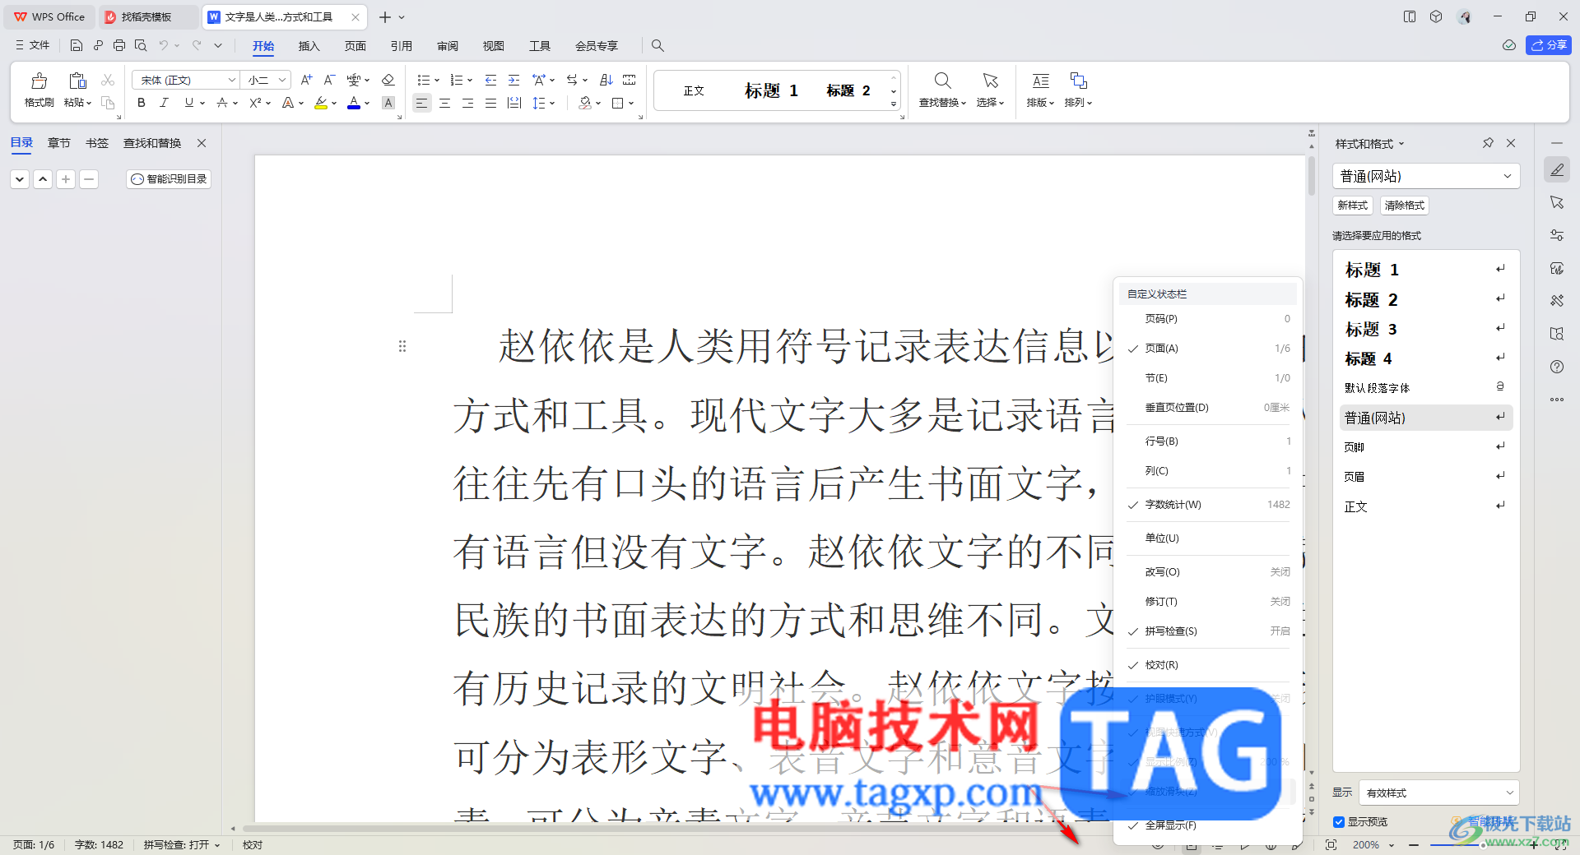
Task: Apply justify alignment
Action: (x=490, y=103)
